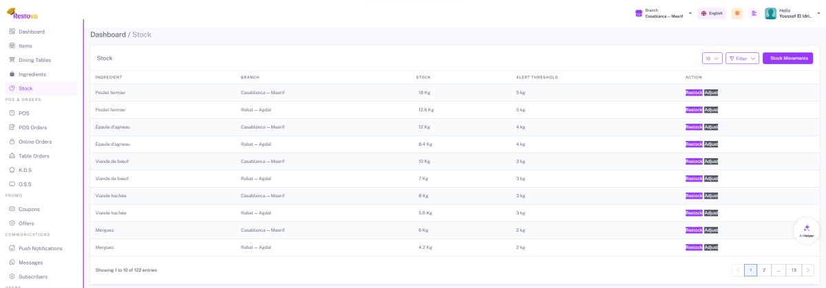The height and width of the screenshot is (288, 826).
Task: Adjust Merguez at Rabat — Agdal
Action: coord(711,247)
